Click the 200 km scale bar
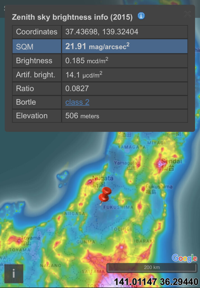200x288 pixels. pyautogui.click(x=152, y=267)
